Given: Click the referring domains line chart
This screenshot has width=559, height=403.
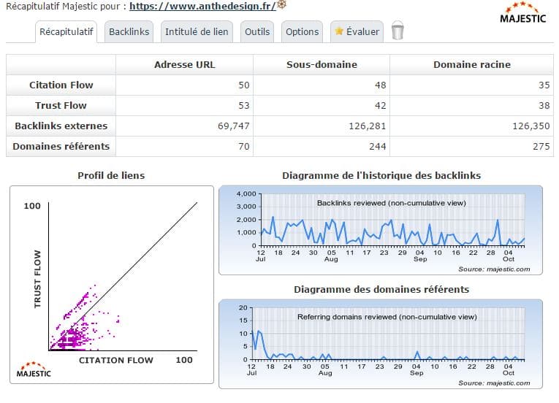Looking at the screenshot, I should pyautogui.click(x=381, y=344).
